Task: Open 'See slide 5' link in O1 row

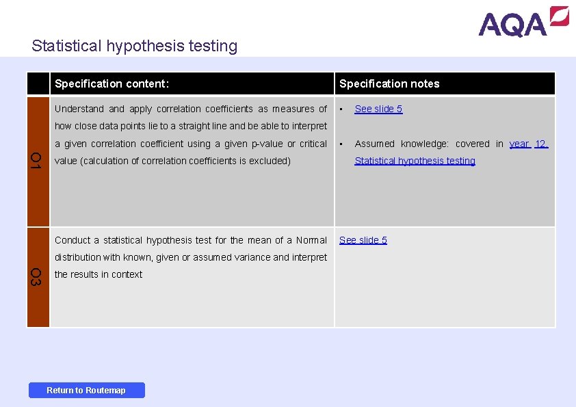Action: pyautogui.click(x=378, y=109)
